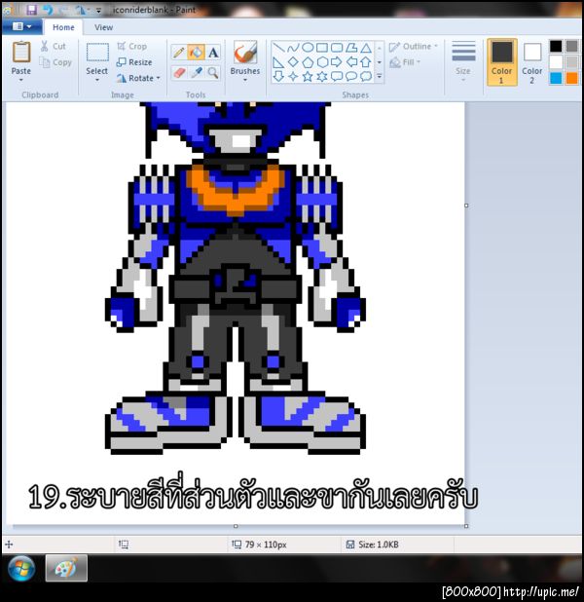Choose the Oval callout shape
The image size is (584, 602).
click(x=351, y=76)
